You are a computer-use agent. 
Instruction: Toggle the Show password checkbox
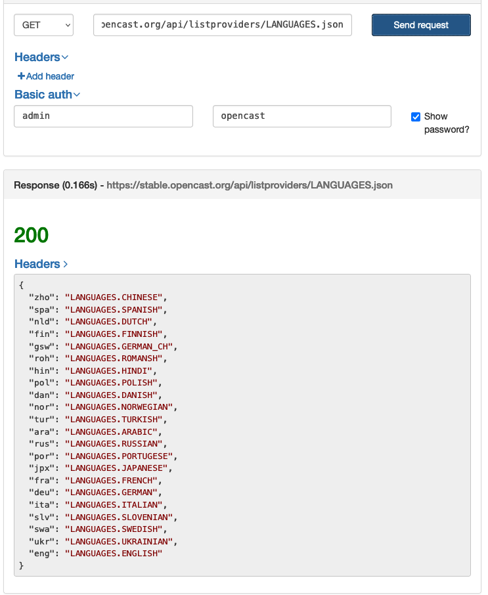tap(415, 116)
